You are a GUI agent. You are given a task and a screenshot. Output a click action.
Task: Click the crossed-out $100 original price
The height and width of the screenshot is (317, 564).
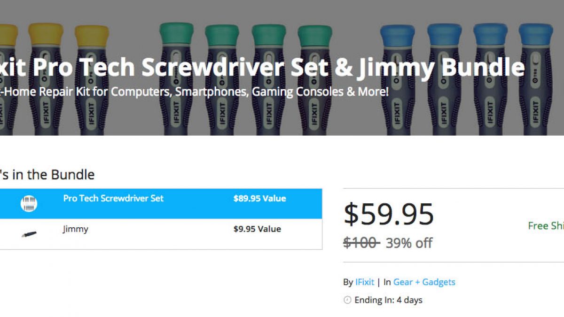click(361, 243)
